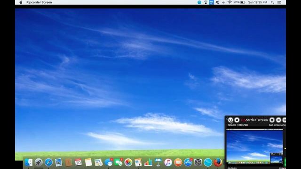
Task: Open the Ripcorder Screen app menu
Action: tap(39, 2)
